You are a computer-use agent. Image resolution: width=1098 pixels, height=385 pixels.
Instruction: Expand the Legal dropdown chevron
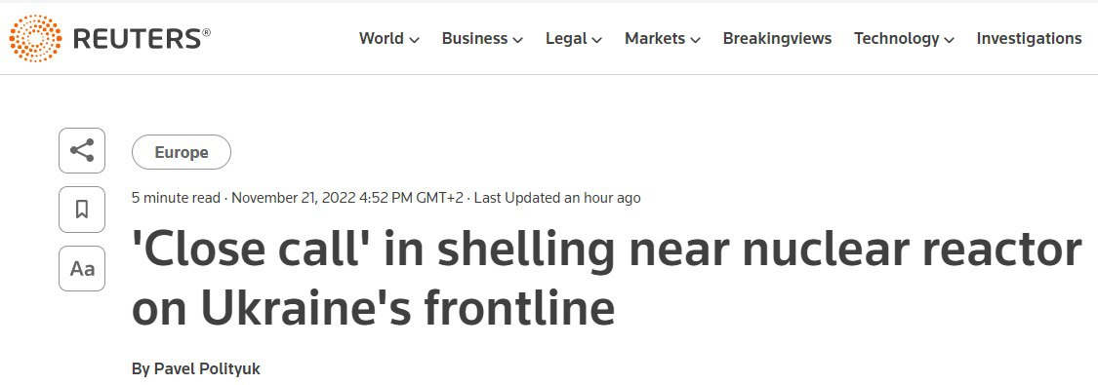pos(596,41)
